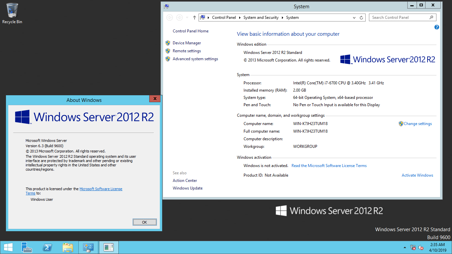452x254 pixels.
Task: Click the muted speaker tray icon
Action: (x=421, y=247)
